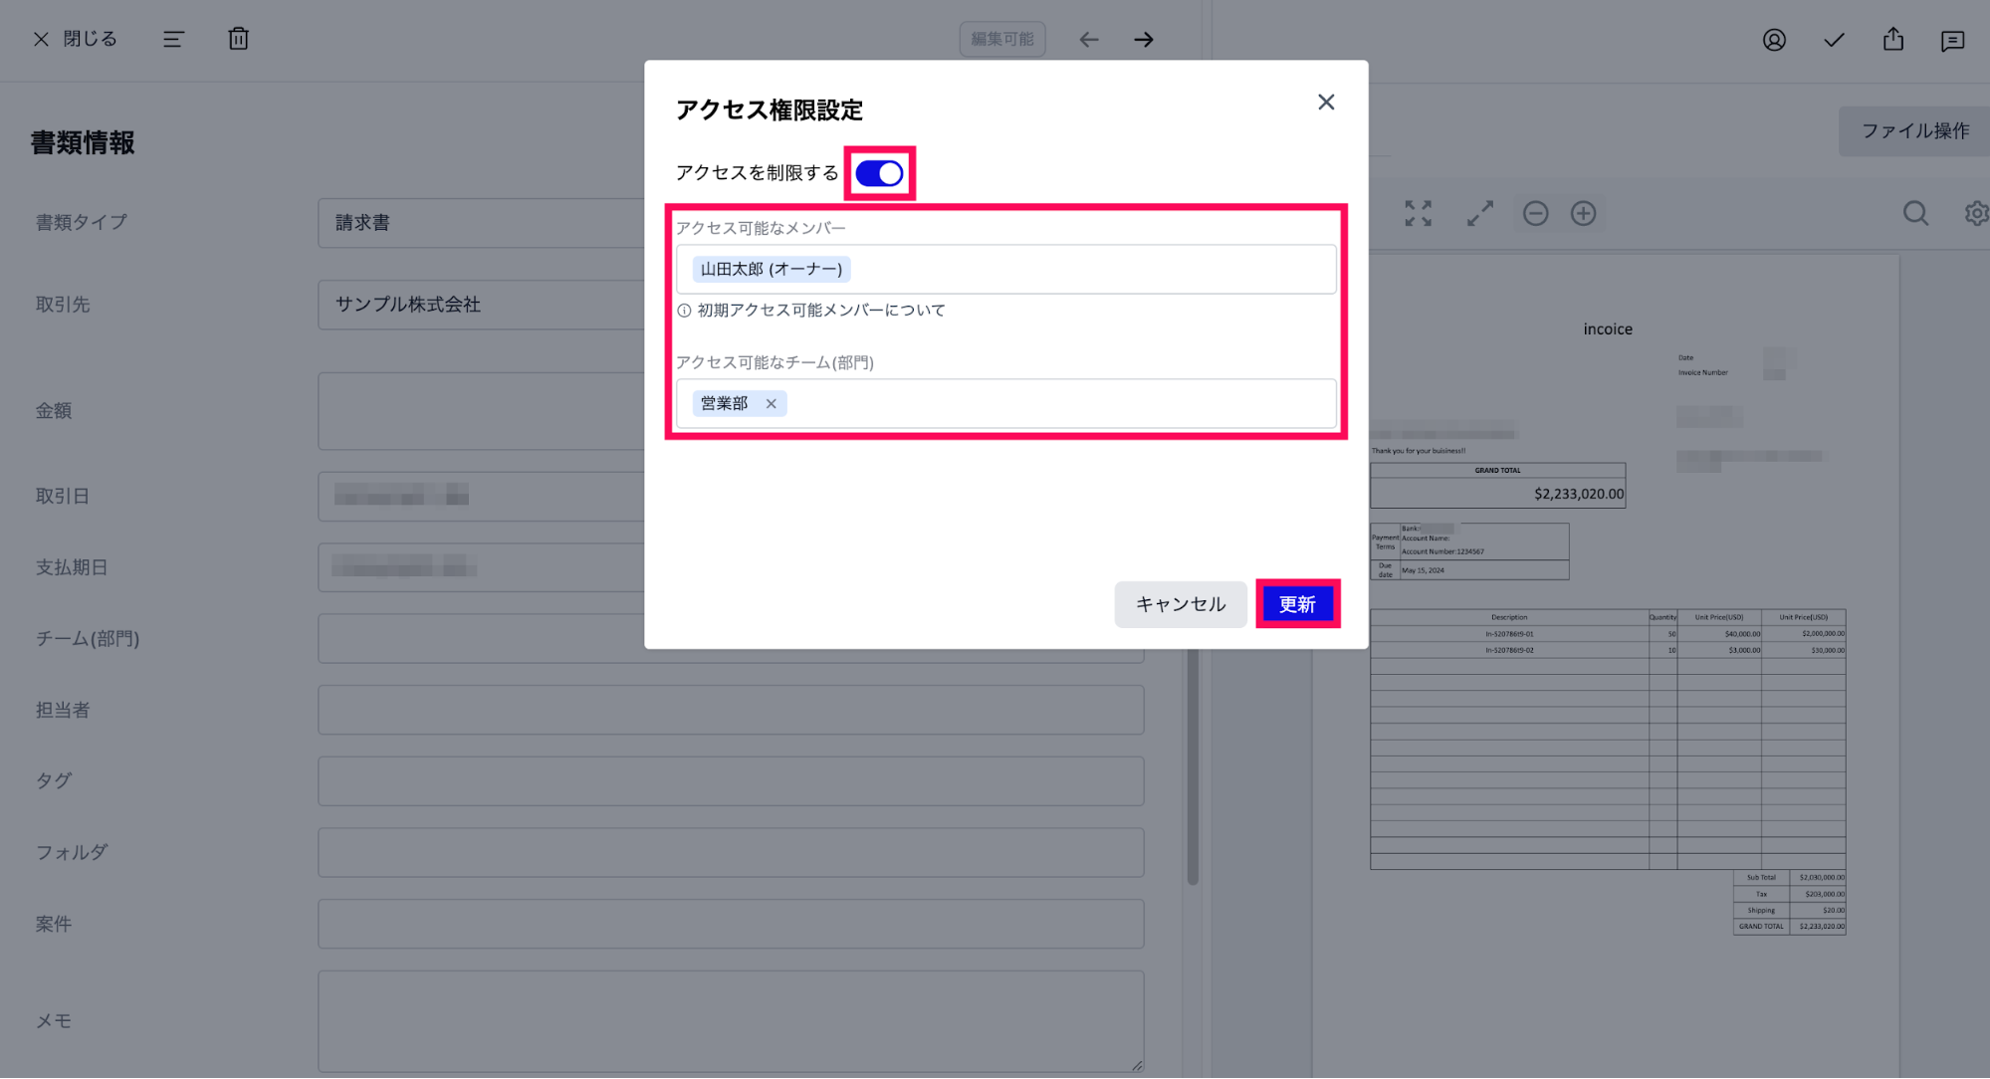The image size is (1990, 1079).
Task: Toggle the アクセスを制限する switch
Action: tap(879, 173)
